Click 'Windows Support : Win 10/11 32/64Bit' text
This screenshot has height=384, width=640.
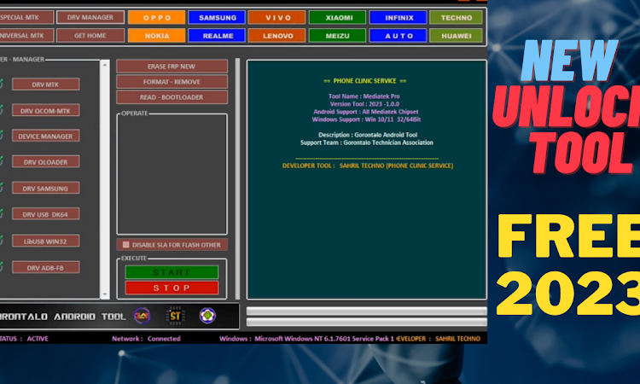pyautogui.click(x=366, y=119)
